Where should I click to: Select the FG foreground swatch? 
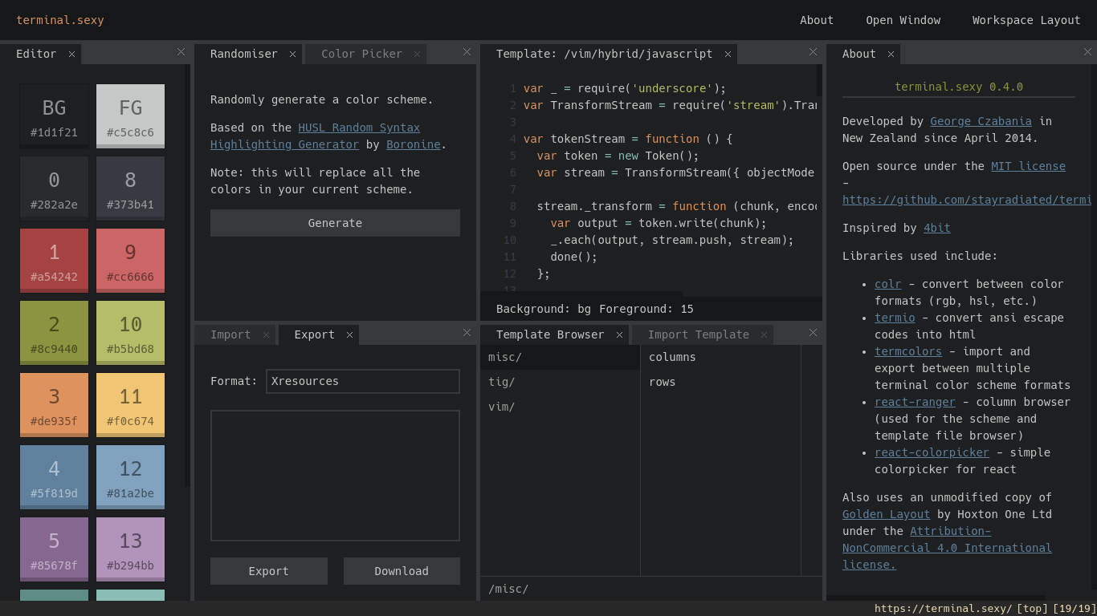pos(130,115)
